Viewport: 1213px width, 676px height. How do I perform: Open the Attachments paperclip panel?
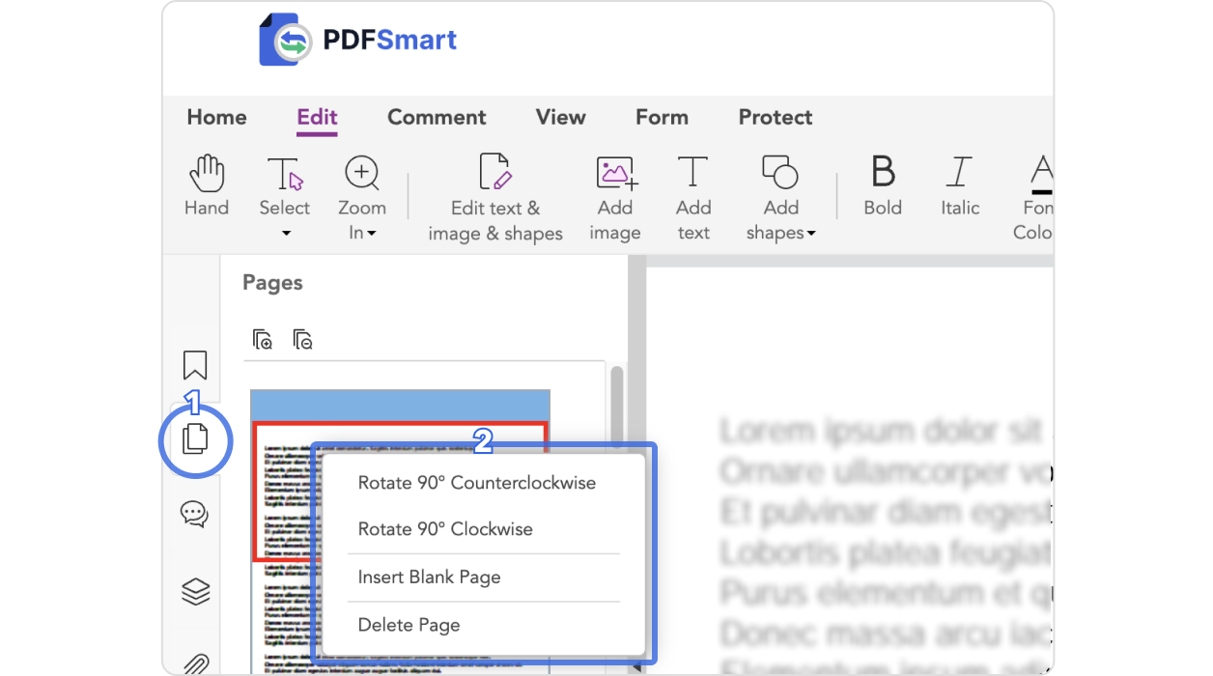click(195, 663)
